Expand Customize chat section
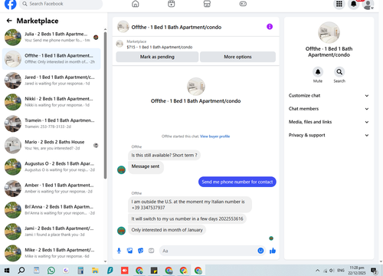 pyautogui.click(x=329, y=96)
